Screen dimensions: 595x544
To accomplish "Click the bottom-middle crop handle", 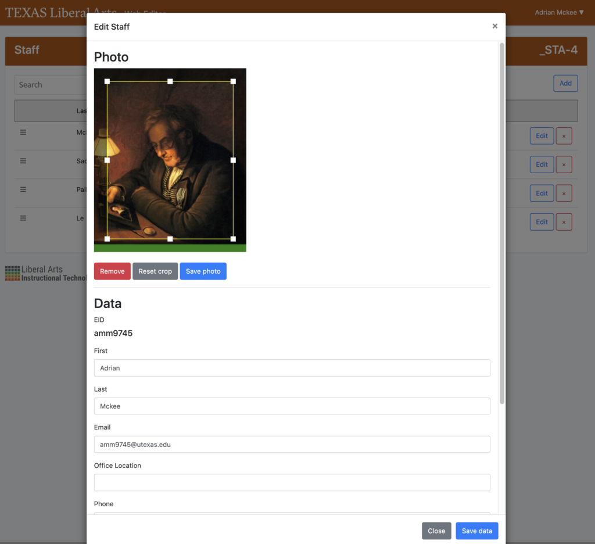I will (x=170, y=239).
